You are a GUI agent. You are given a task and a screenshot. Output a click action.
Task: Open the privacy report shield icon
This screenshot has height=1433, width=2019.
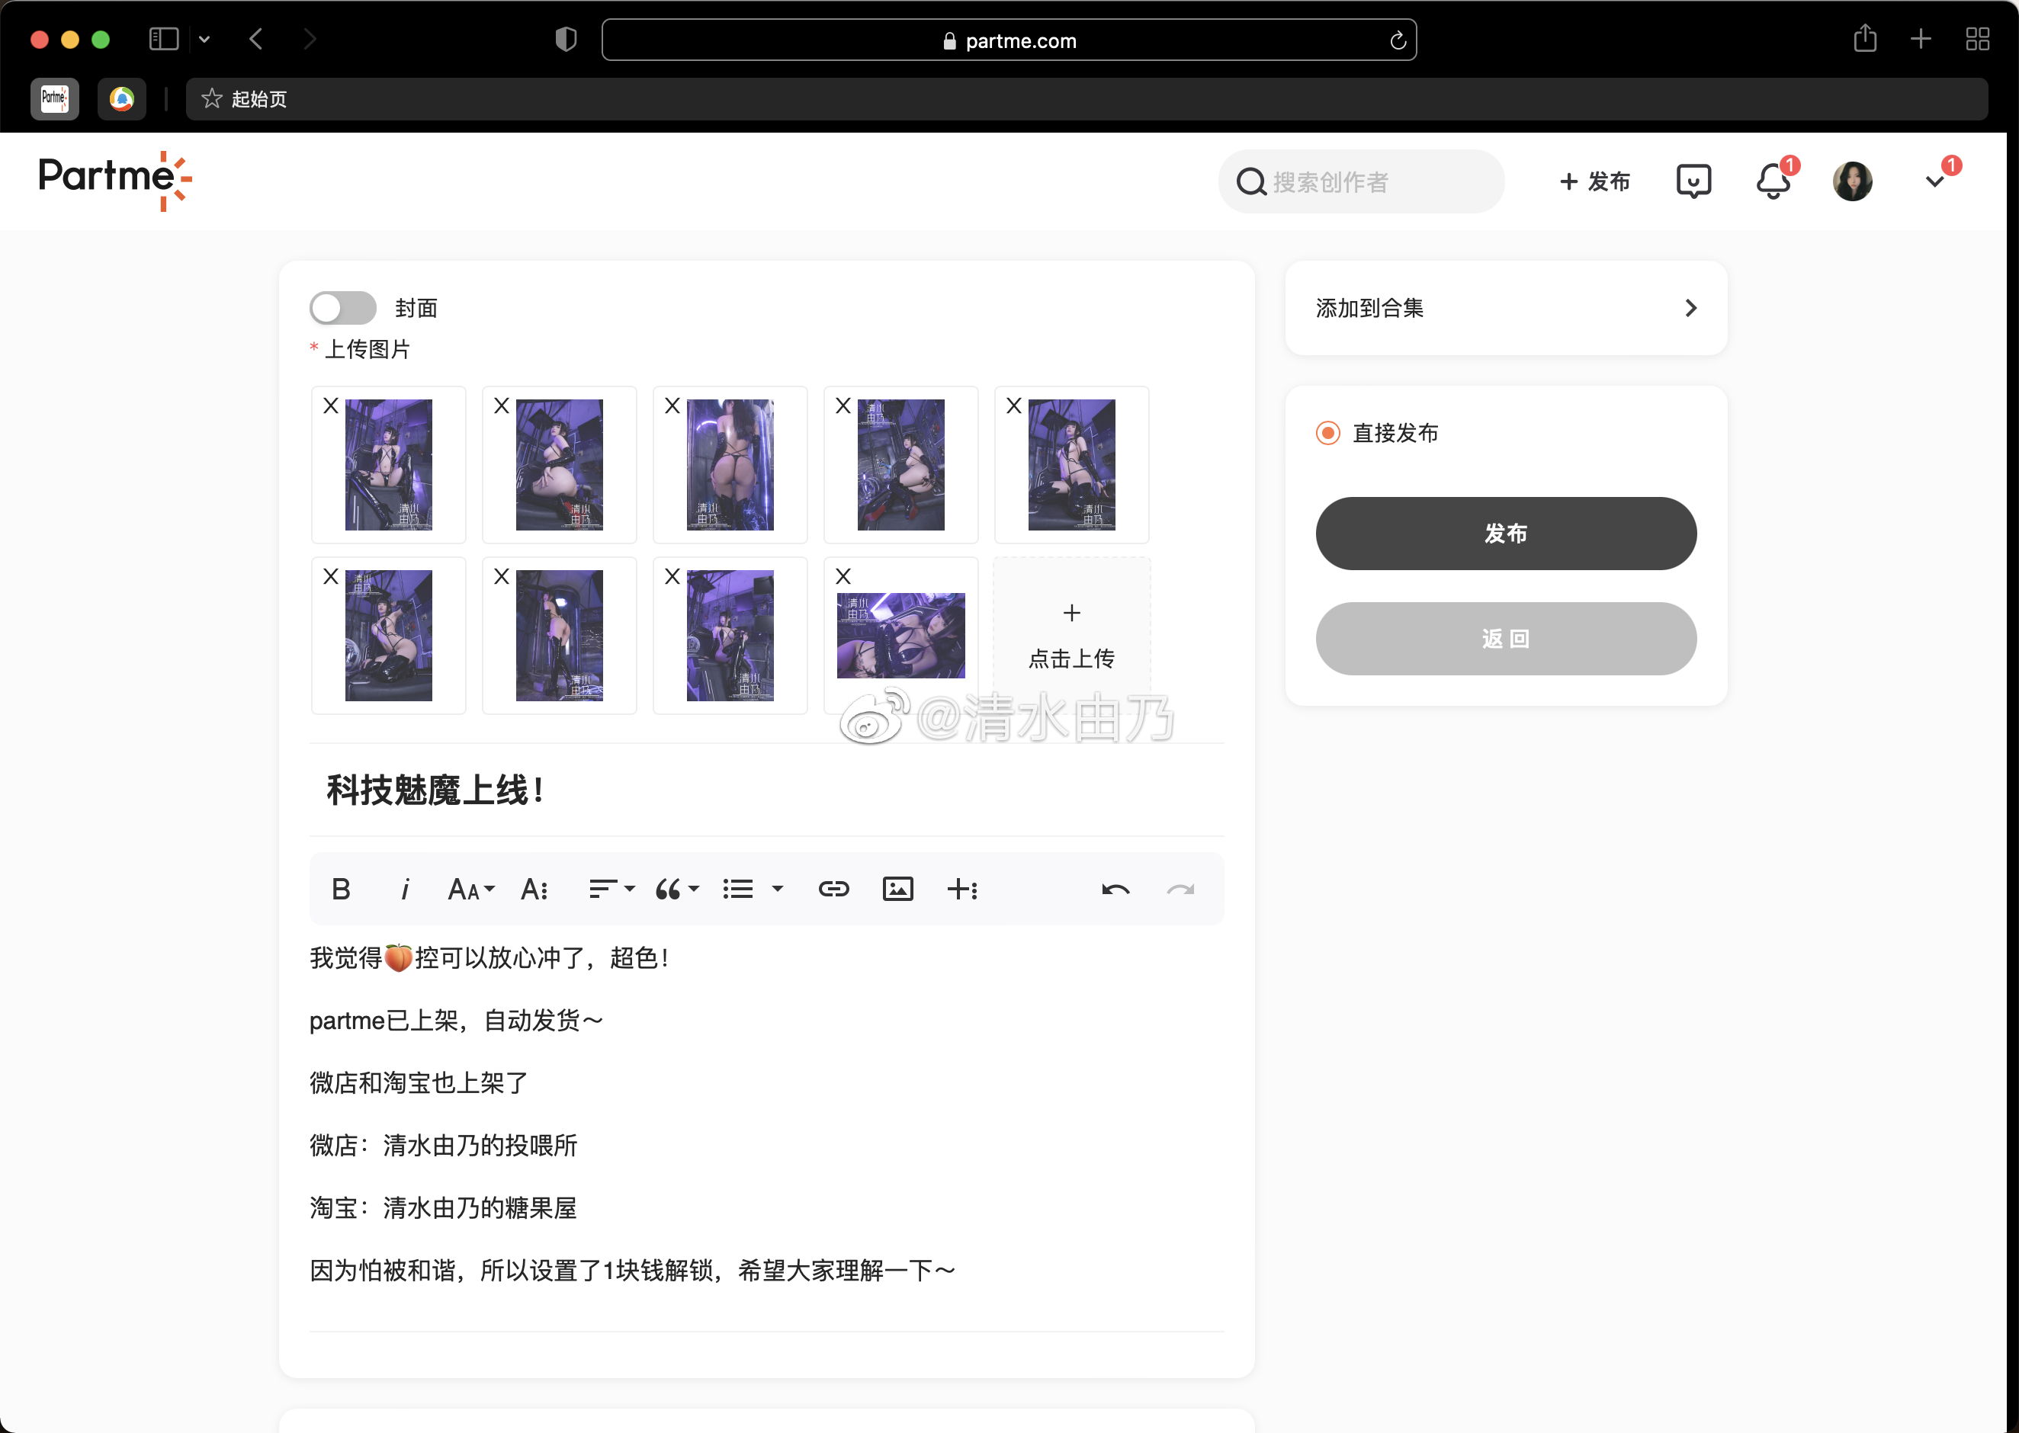[566, 39]
